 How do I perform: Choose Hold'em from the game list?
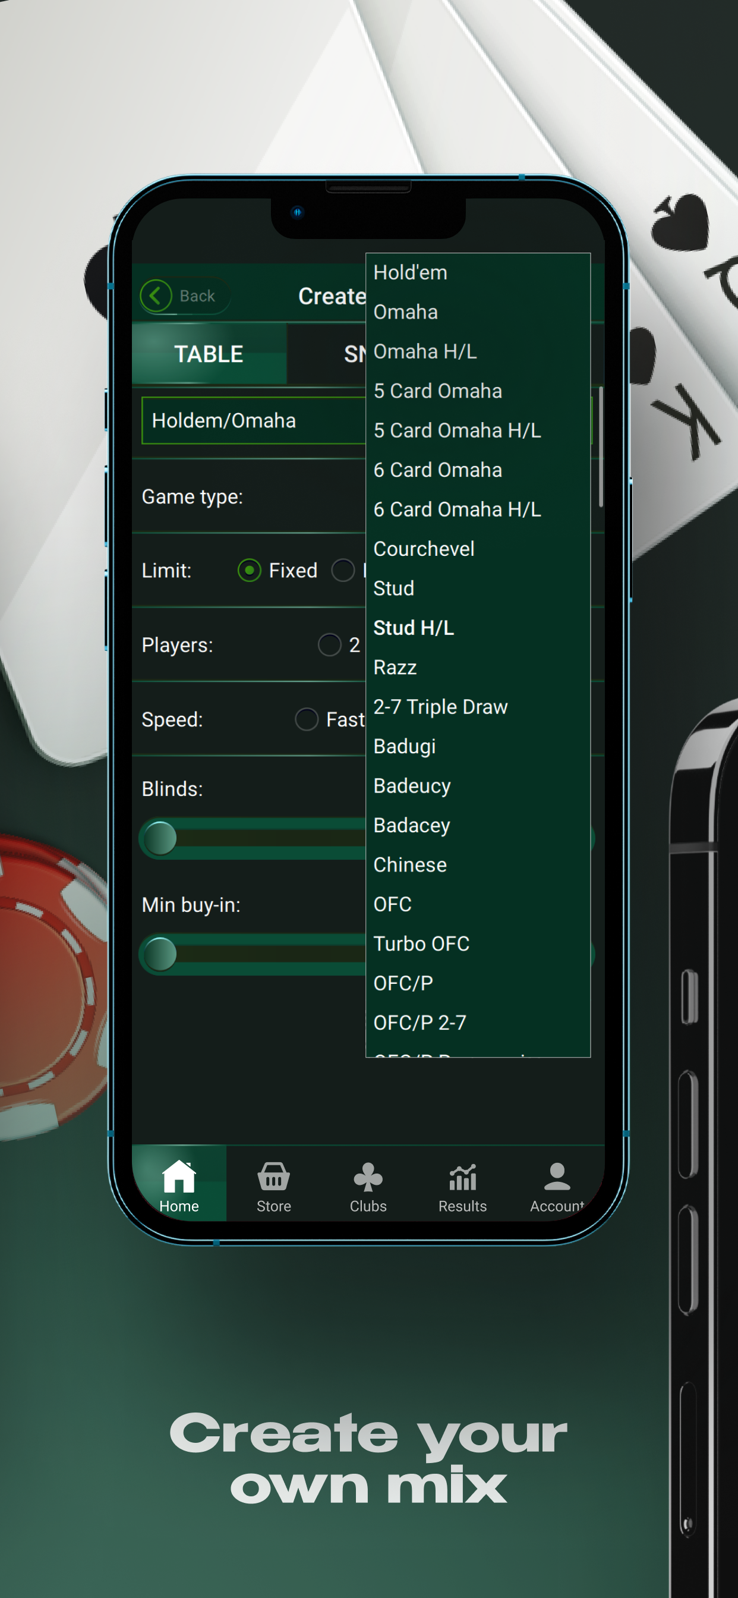[x=478, y=272]
